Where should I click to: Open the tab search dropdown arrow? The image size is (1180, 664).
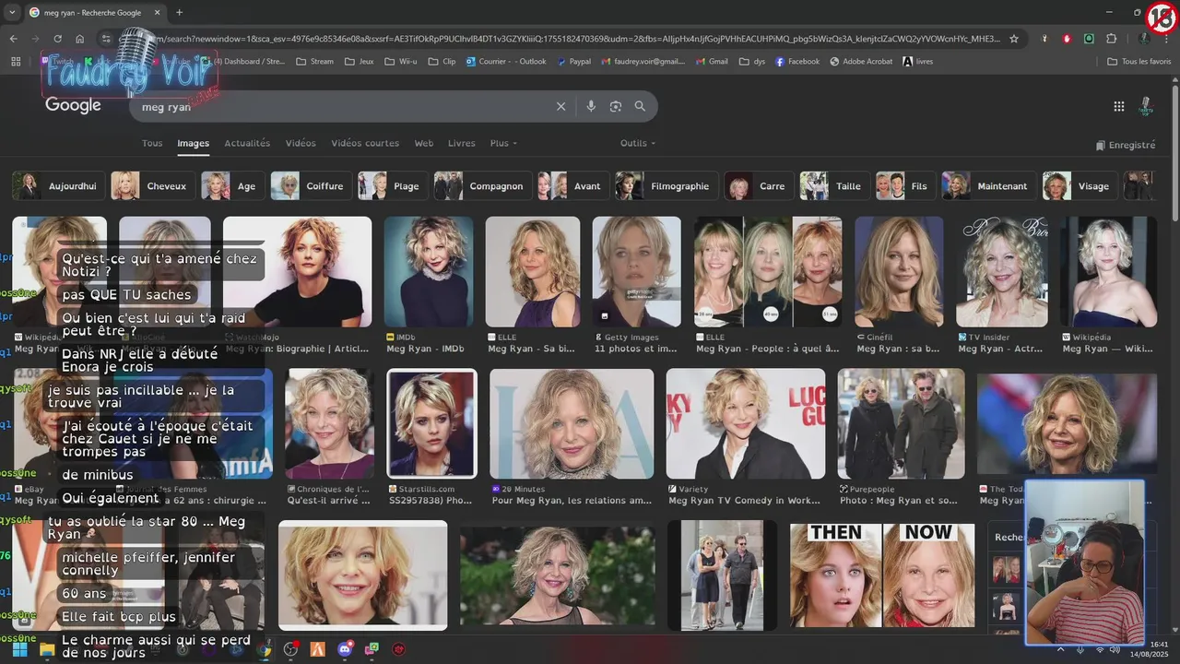[12, 13]
